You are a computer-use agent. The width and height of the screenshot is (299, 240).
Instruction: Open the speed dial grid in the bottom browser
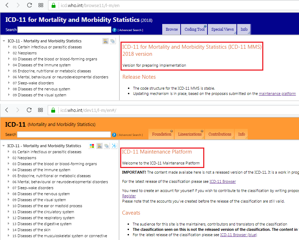point(40,110)
